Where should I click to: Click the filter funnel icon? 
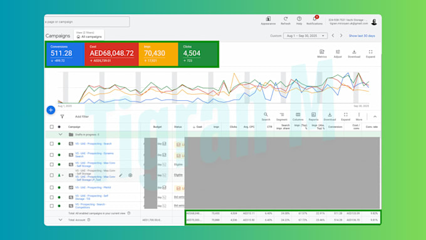coord(62,117)
